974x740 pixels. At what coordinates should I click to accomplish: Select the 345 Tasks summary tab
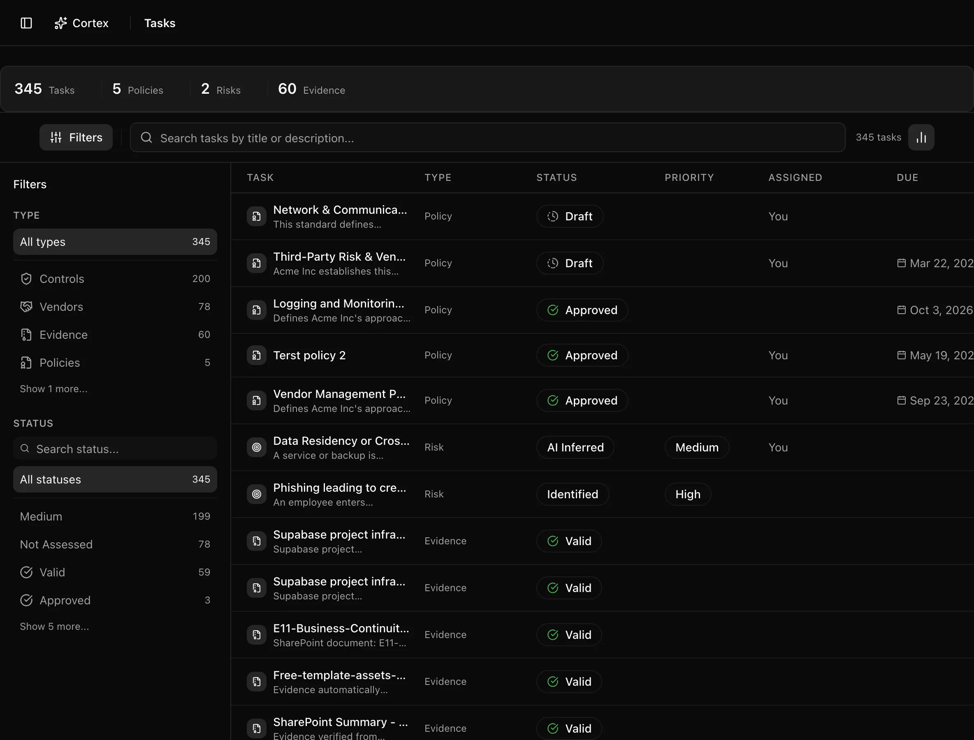[x=44, y=89]
